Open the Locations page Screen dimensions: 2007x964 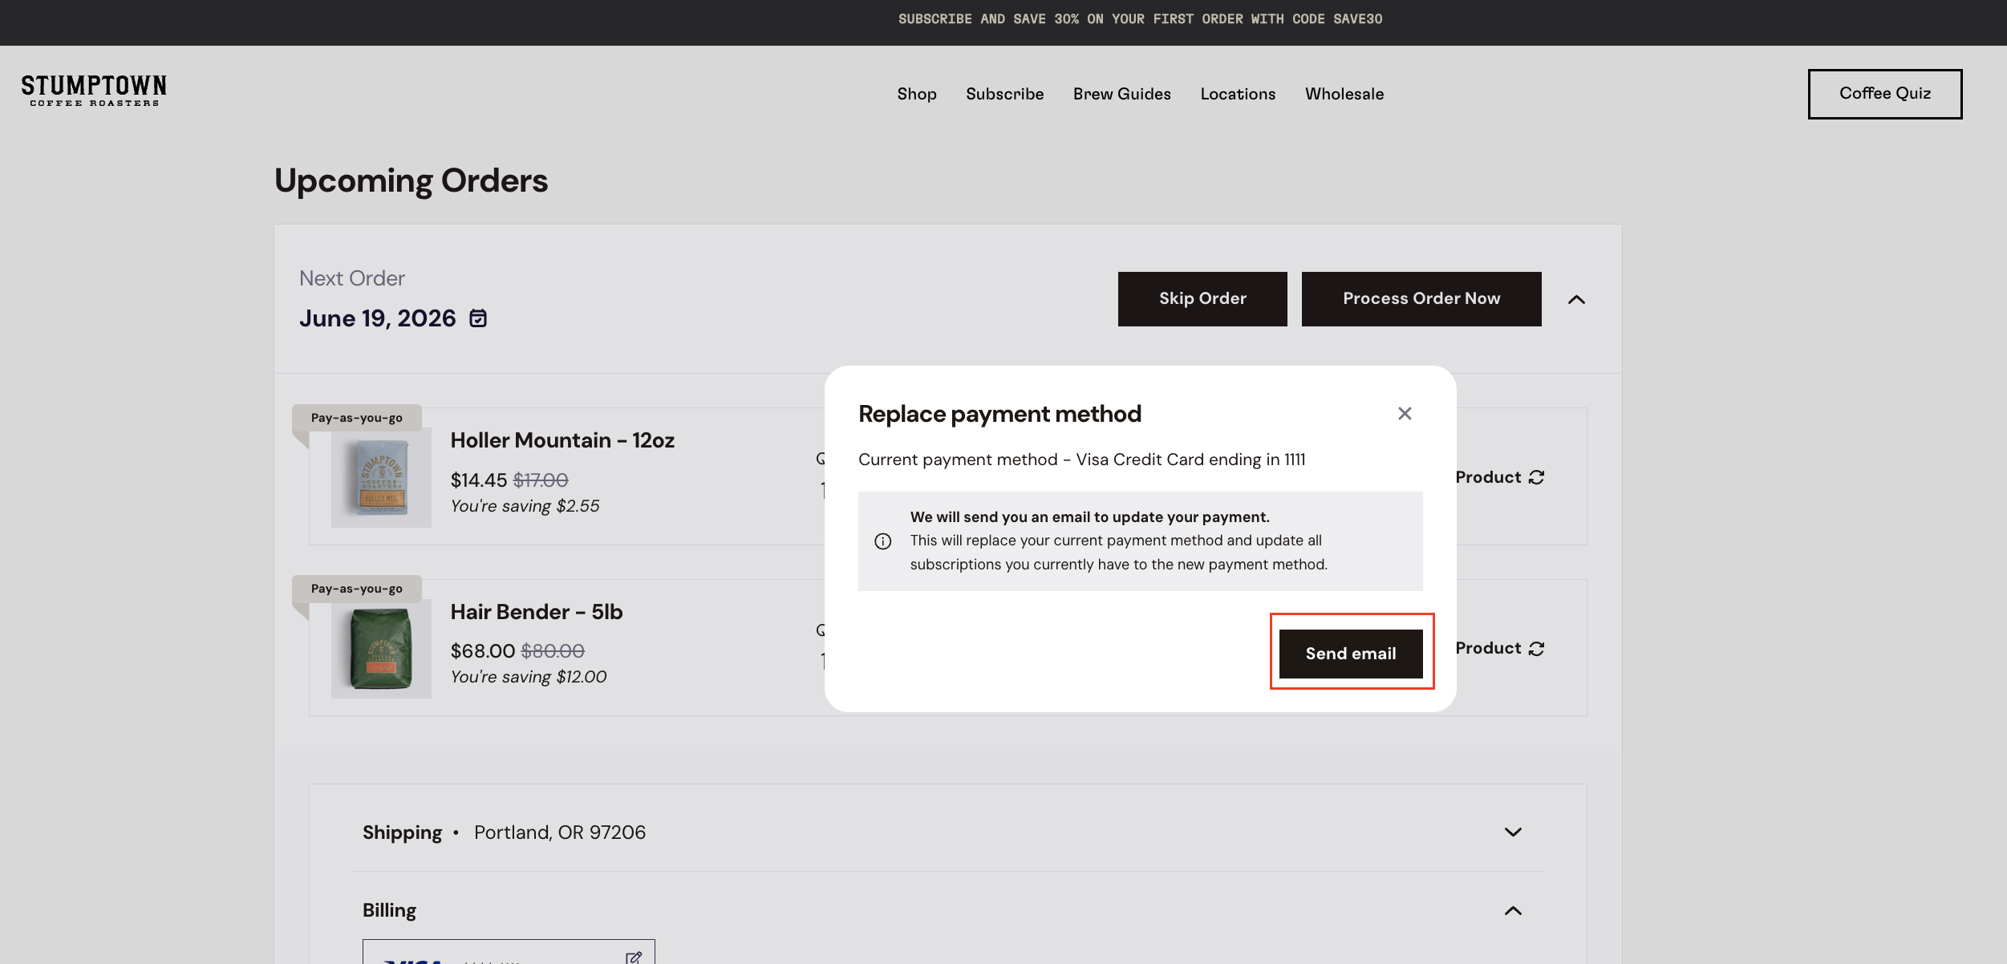1238,94
